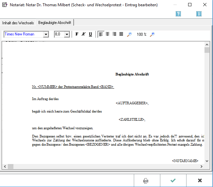213x187 pixels.
Task: Click vertical scrollbar down arrow
Action: tap(207, 161)
